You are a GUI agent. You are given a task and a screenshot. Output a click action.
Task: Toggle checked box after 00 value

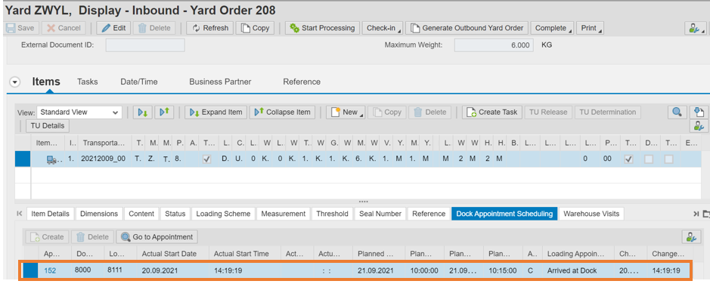628,159
